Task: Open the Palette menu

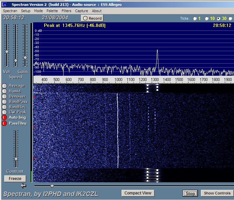Action: (52, 11)
